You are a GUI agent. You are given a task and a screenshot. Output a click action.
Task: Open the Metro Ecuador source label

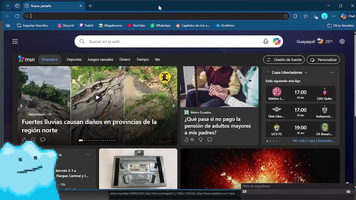coord(201,112)
